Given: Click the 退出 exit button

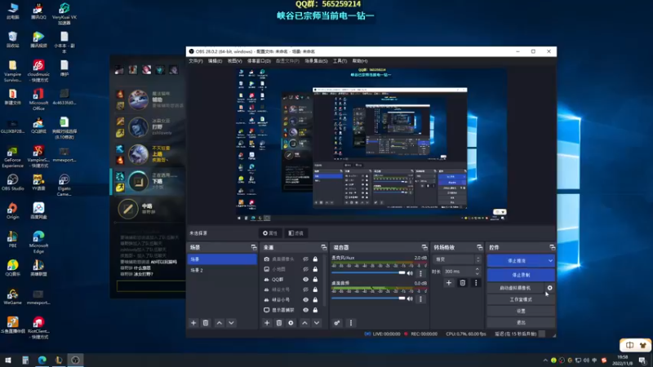Looking at the screenshot, I should tap(521, 322).
